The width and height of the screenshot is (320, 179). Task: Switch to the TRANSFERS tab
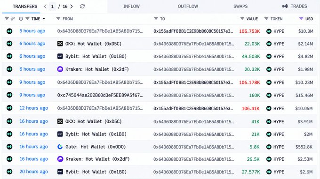(25, 6)
